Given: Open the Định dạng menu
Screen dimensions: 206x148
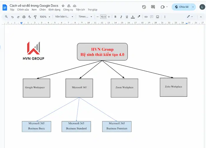Looking at the screenshot, I should [x=54, y=10].
